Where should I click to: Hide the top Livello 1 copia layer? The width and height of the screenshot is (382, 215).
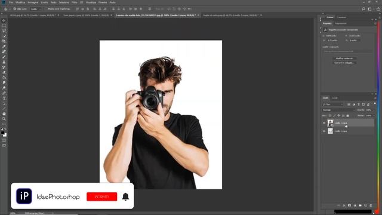pyautogui.click(x=324, y=123)
